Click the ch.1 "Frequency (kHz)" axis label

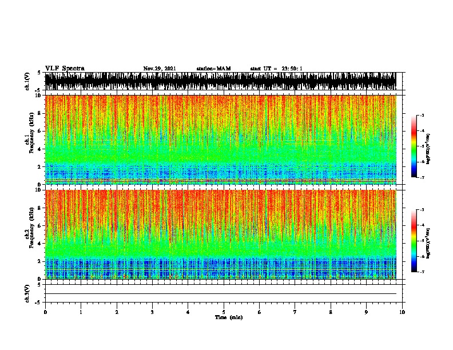tap(32, 133)
